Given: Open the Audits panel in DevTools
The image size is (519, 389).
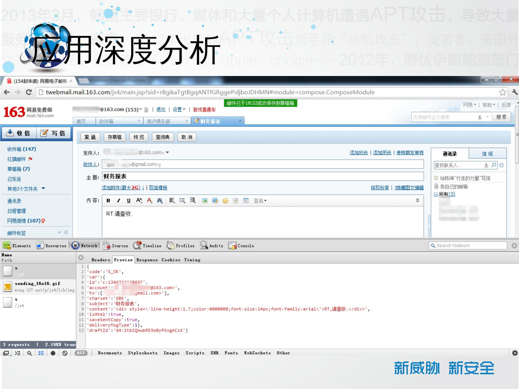Looking at the screenshot, I should 212,246.
